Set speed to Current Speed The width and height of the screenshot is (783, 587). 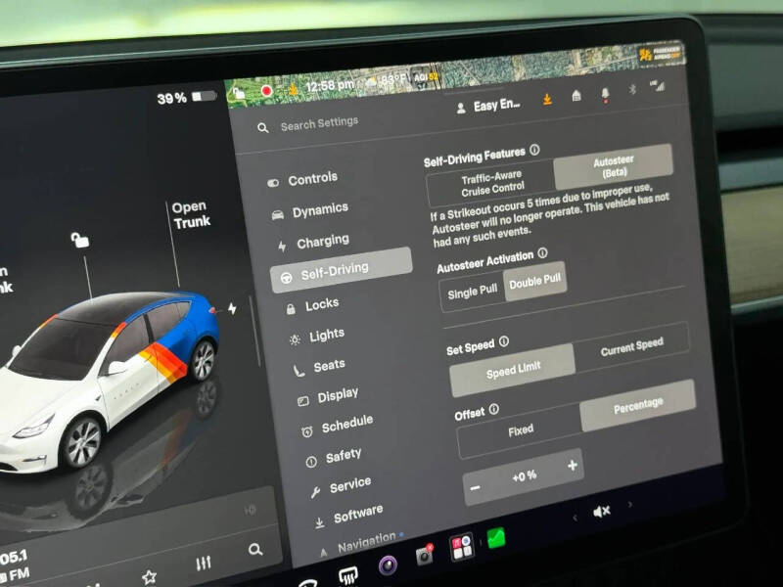coord(631,346)
